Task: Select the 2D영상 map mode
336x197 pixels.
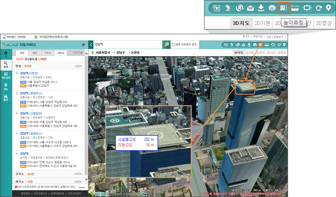Action: (282, 52)
